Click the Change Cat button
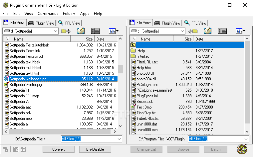253x157 pixels. click(146, 149)
